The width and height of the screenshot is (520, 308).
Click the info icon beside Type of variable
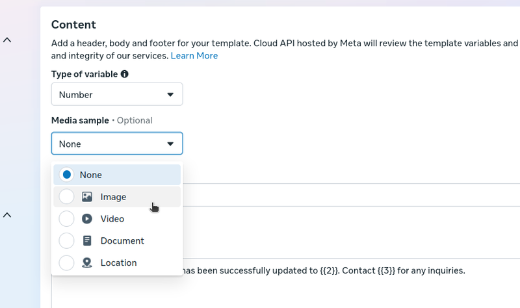(125, 74)
